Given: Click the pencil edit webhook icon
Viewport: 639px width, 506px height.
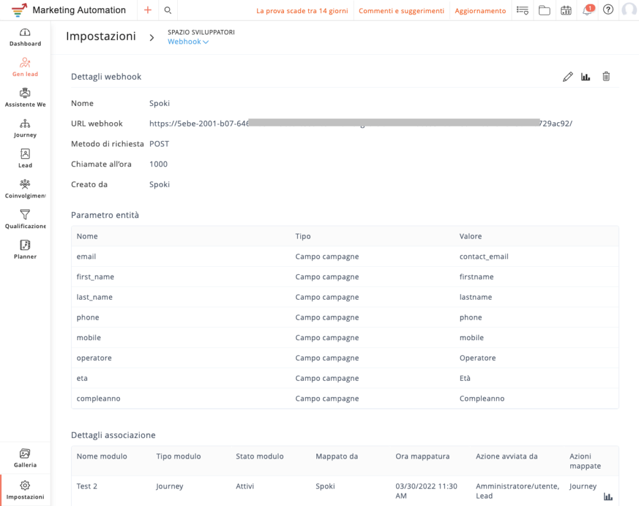Looking at the screenshot, I should 567,77.
